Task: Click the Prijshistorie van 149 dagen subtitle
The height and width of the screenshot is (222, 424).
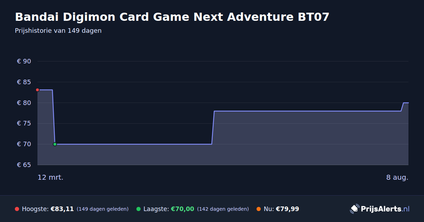Action: point(58,31)
